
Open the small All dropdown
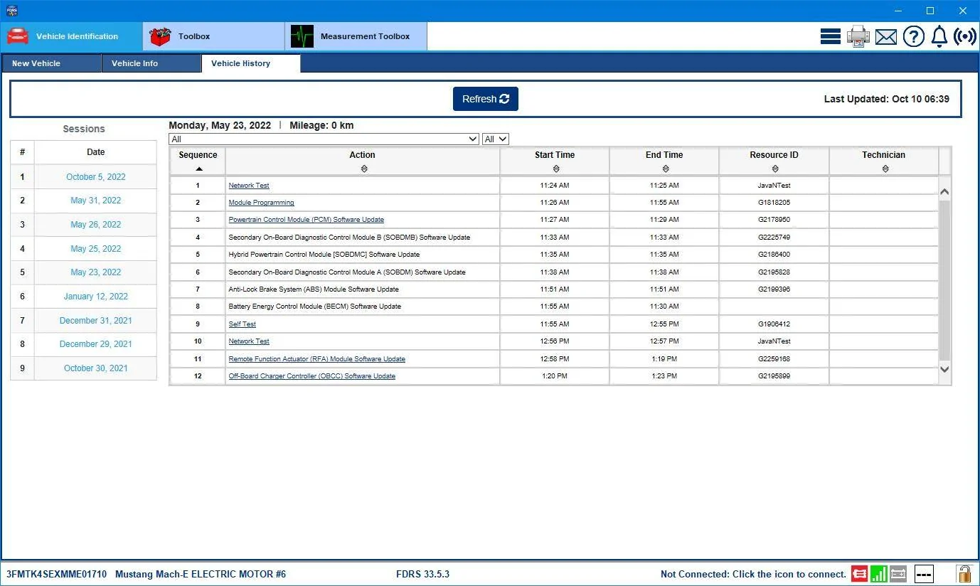pyautogui.click(x=496, y=139)
